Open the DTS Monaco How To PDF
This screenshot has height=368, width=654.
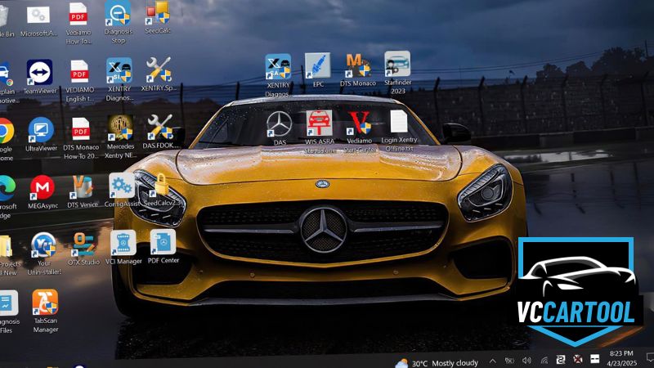click(x=81, y=138)
